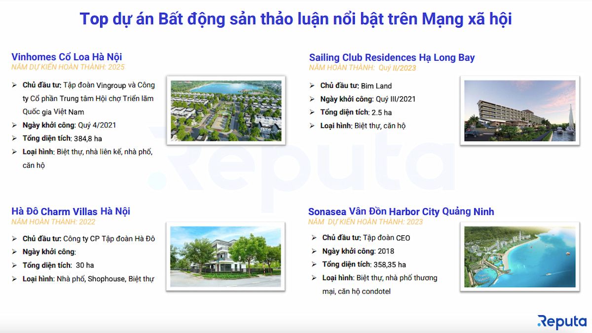592x333 pixels.
Task: Click the heading Sailing Club Residences Hạ Long Bay
Action: pos(392,57)
